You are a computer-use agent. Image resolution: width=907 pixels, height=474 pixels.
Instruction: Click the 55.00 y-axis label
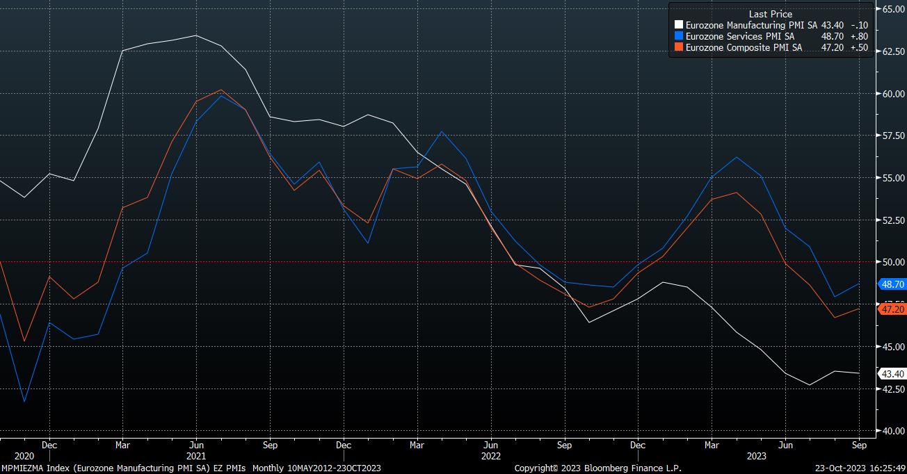(892, 178)
